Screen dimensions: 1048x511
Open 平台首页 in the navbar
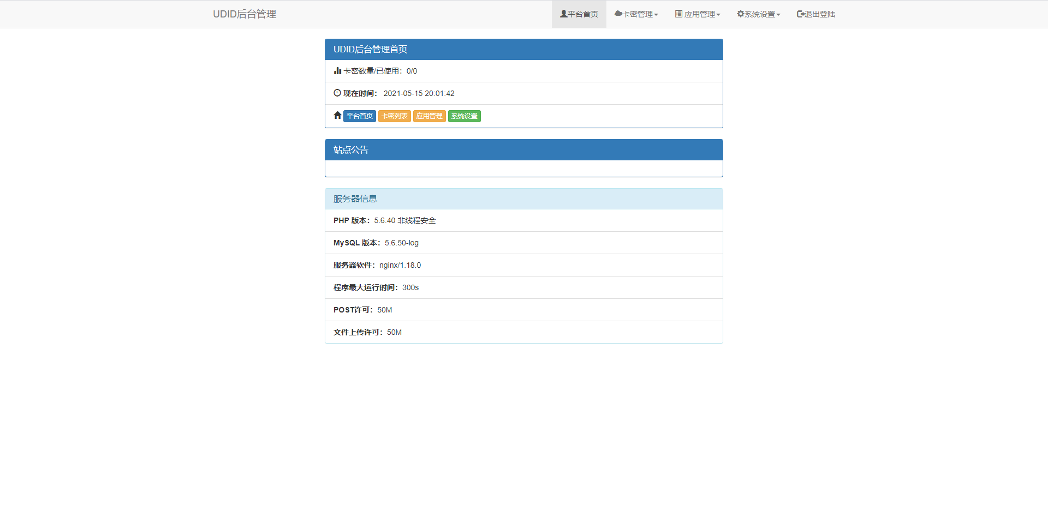coord(579,14)
